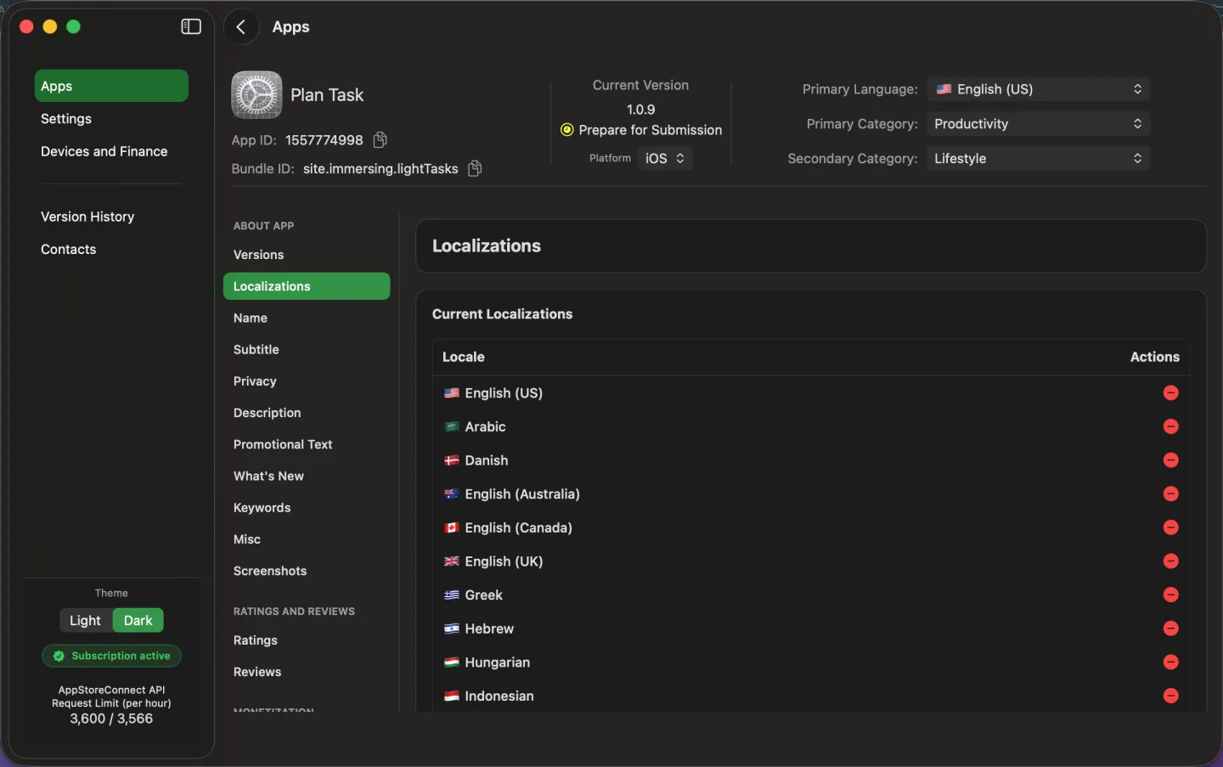Image resolution: width=1223 pixels, height=767 pixels.
Task: Click the Actions column header
Action: [x=1154, y=357]
